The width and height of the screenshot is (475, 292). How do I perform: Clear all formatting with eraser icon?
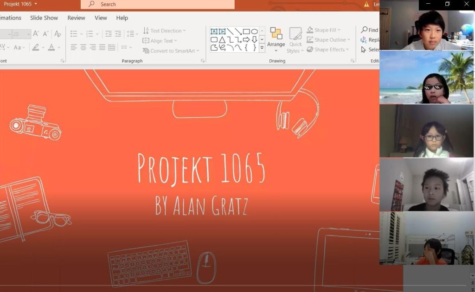point(58,33)
